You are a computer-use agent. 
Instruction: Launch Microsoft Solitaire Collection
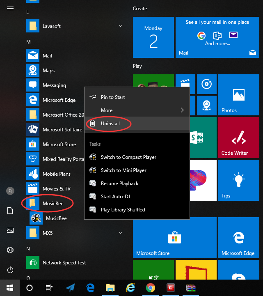coord(55,129)
